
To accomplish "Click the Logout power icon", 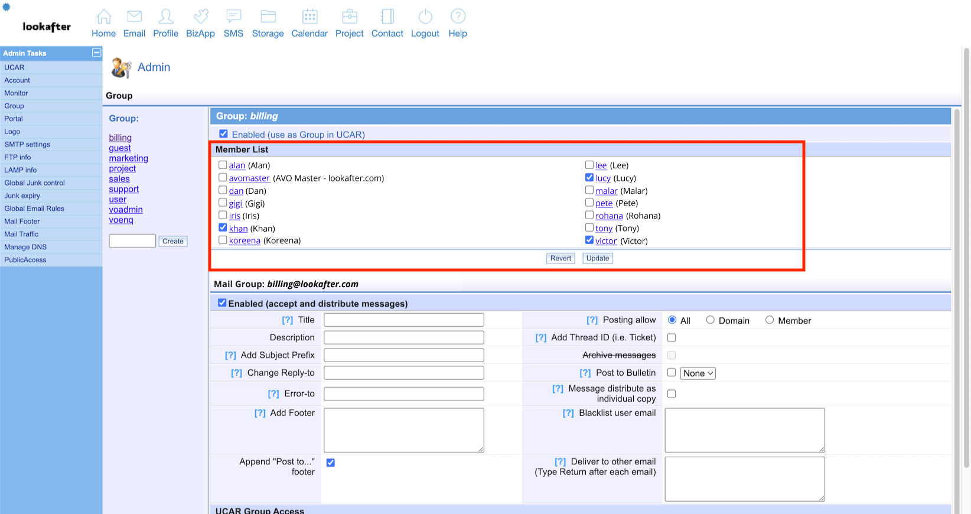I will (425, 17).
